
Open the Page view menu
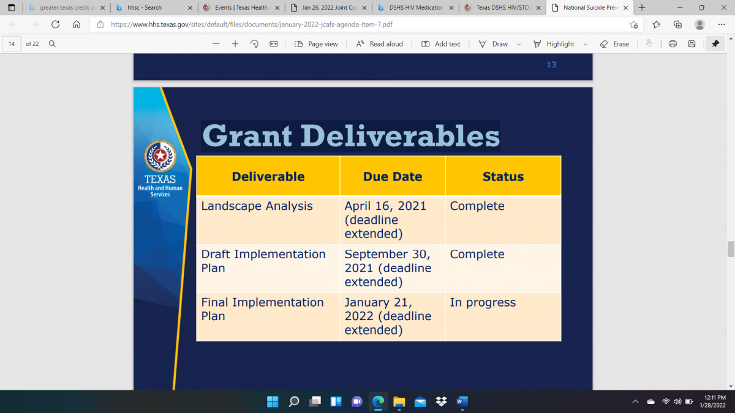[316, 44]
